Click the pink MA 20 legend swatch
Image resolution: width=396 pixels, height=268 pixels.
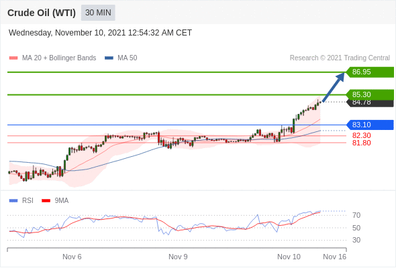[13, 58]
